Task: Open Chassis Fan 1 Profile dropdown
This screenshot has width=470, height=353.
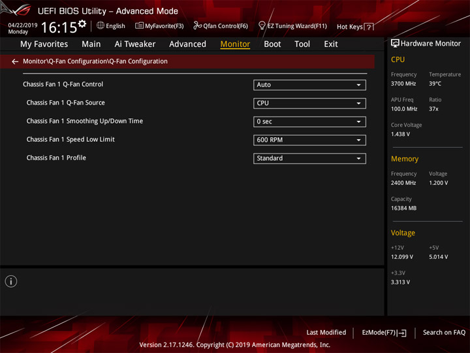Action: click(309, 158)
